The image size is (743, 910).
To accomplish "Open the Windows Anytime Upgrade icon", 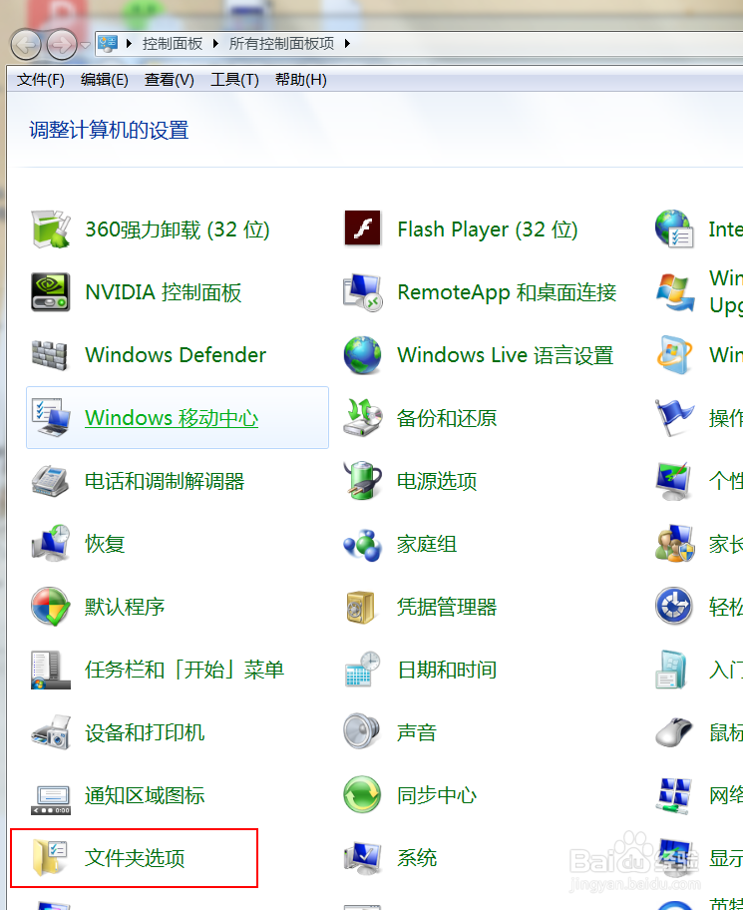I will pyautogui.click(x=674, y=292).
